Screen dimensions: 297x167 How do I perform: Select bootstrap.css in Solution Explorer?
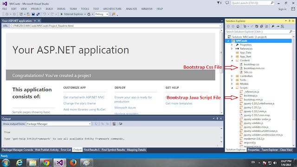pyautogui.click(x=252, y=64)
